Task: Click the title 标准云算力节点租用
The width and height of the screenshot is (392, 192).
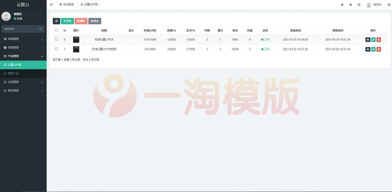Action: click(x=104, y=49)
